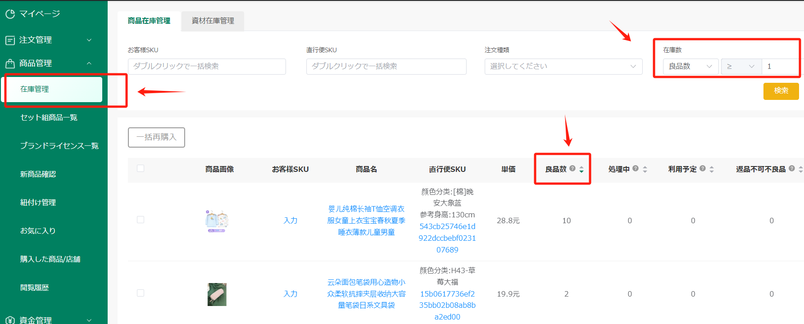Viewport: 804px width, 324px height.
Task: Click the pajama product thumbnail image
Action: tap(217, 221)
